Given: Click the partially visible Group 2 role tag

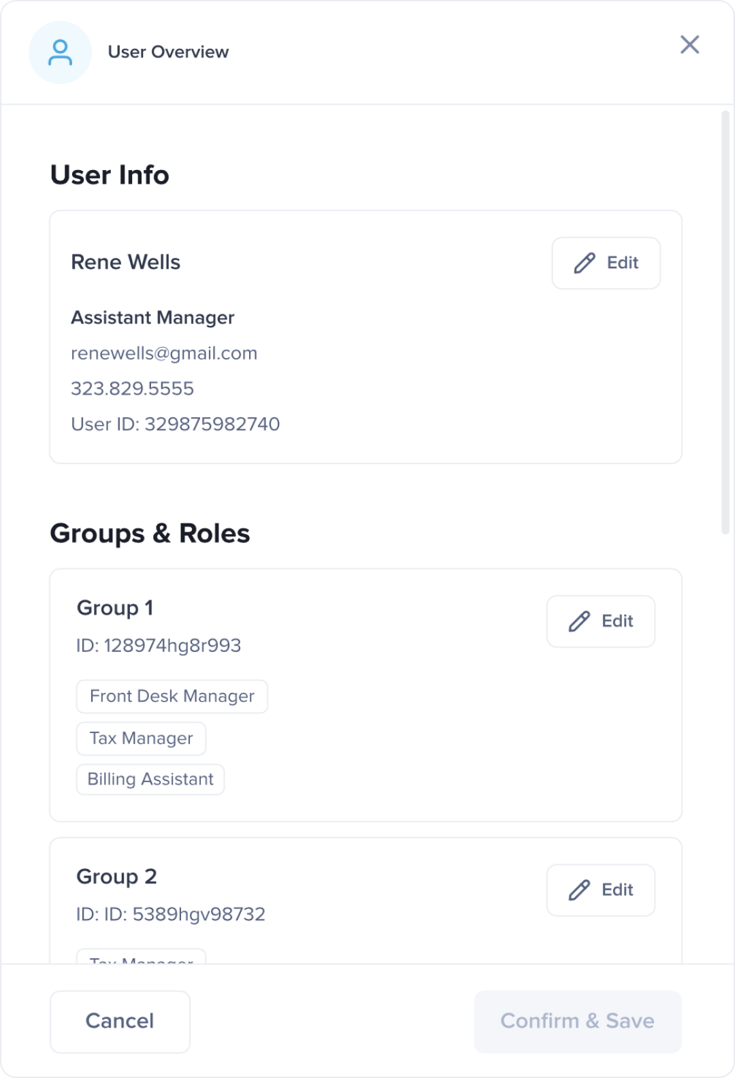Looking at the screenshot, I should pyautogui.click(x=141, y=957).
